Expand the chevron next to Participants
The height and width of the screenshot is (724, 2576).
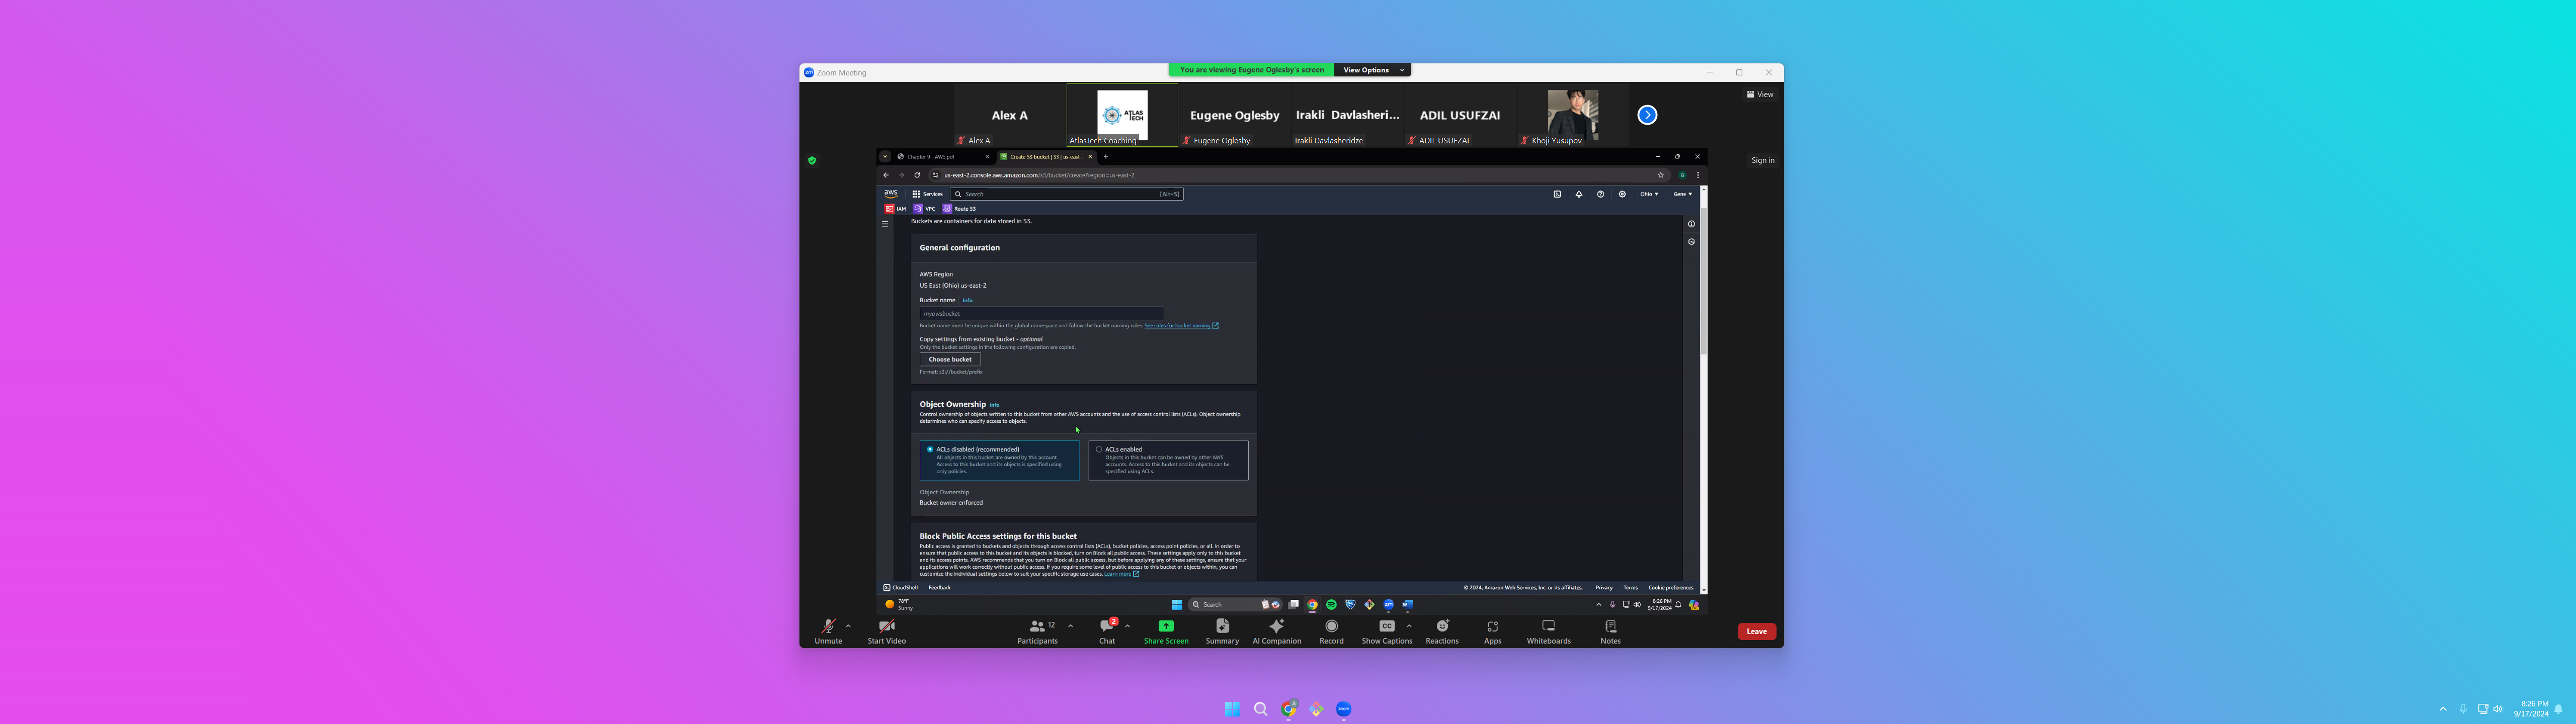(1070, 626)
